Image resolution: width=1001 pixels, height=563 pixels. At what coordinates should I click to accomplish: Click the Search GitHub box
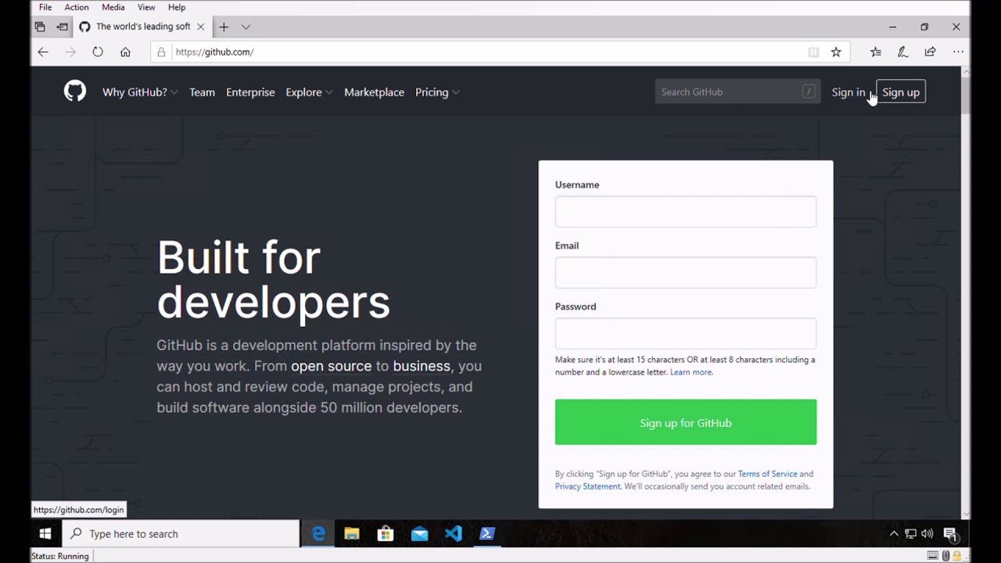click(x=737, y=91)
